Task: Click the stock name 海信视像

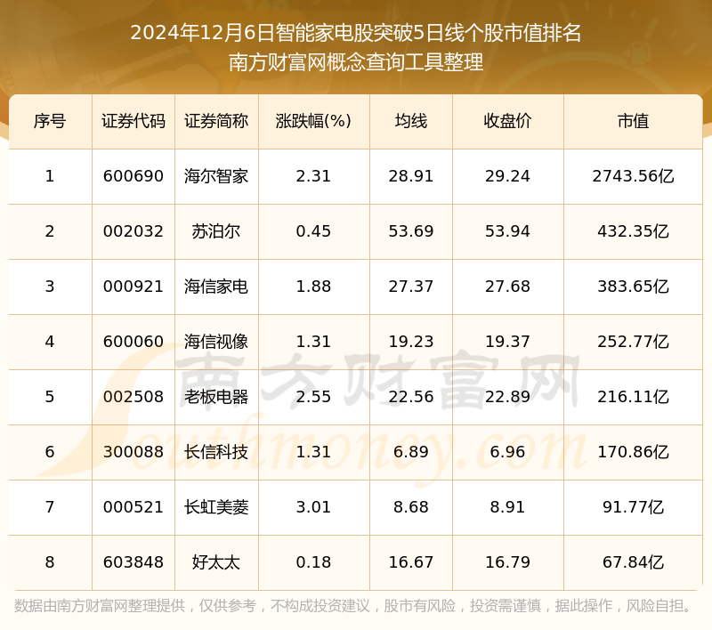Action: click(x=216, y=342)
